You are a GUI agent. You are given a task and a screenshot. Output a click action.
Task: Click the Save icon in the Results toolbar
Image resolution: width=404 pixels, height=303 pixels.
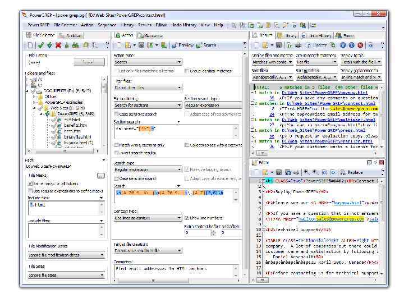pos(278,45)
